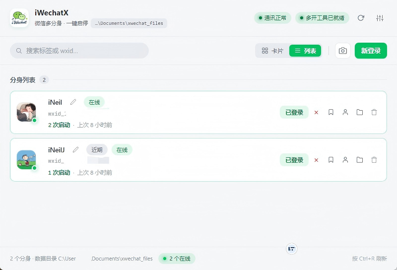Viewport: 397px width, 270px height.
Task: Click the iNeil account name
Action: [x=55, y=102]
